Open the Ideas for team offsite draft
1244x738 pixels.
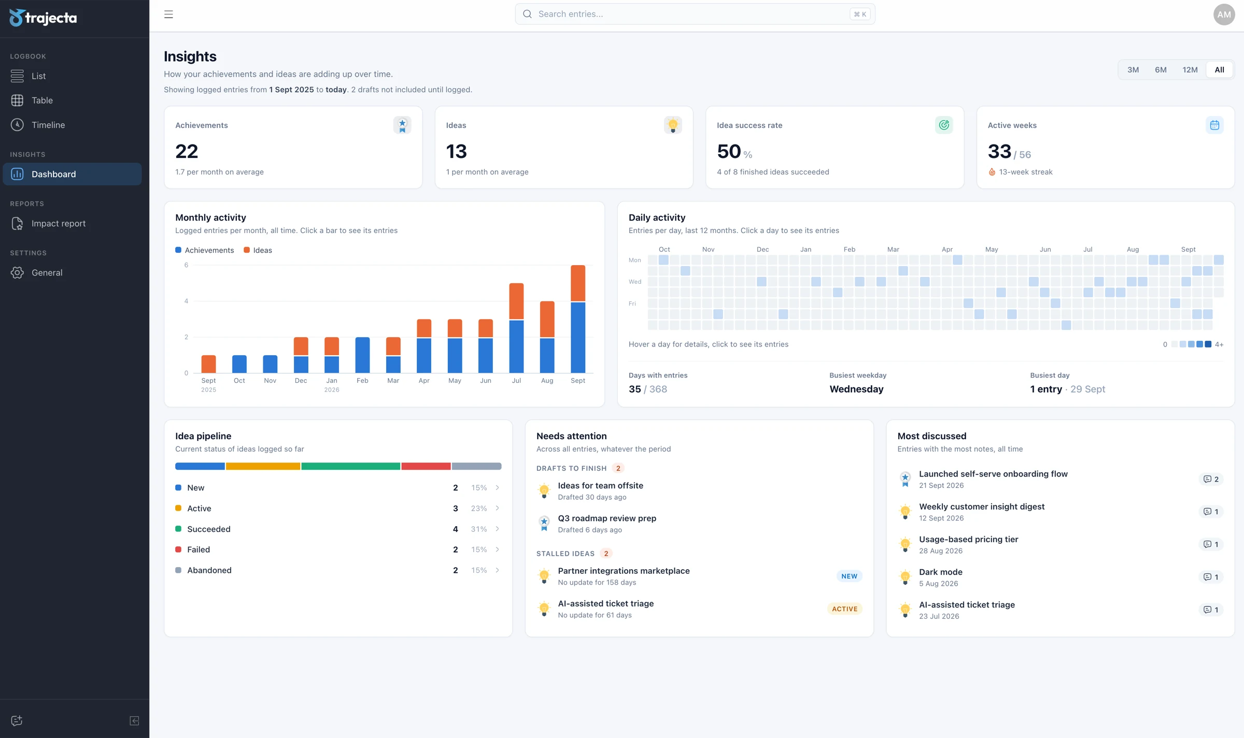(699, 491)
